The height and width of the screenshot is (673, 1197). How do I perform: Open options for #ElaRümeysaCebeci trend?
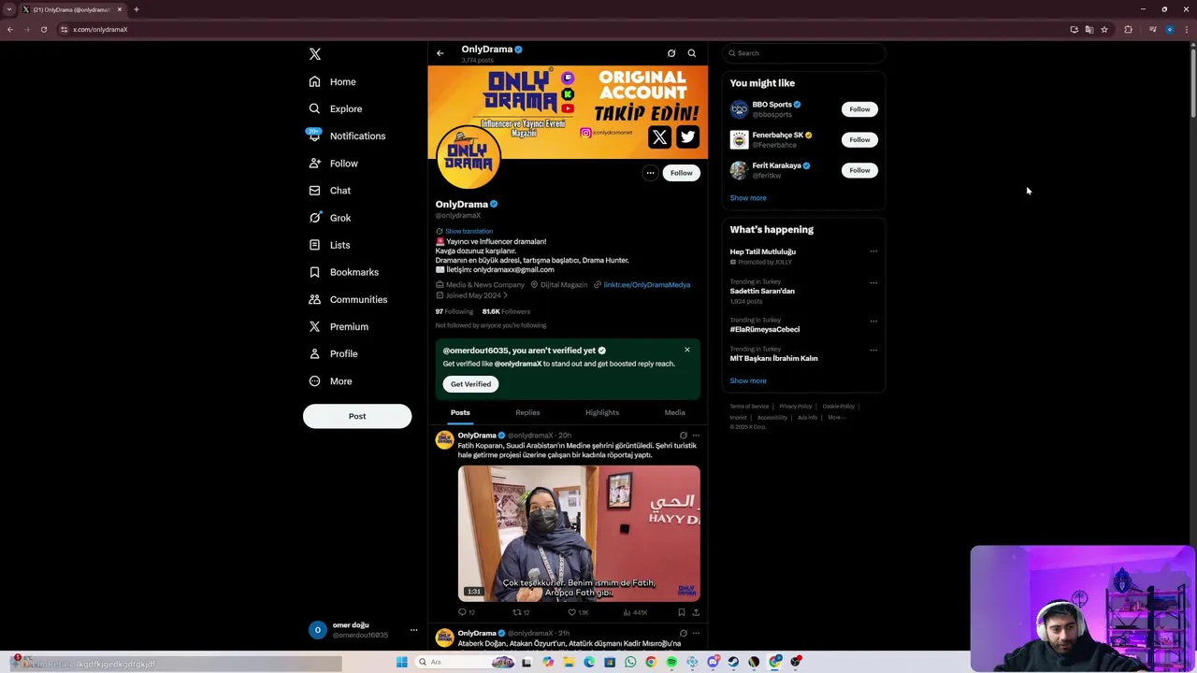point(873,322)
